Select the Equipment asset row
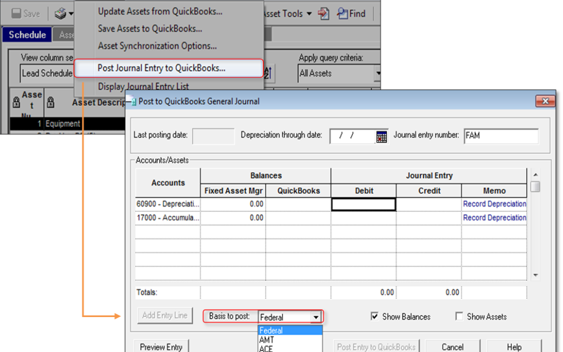This screenshot has height=352, width=563. 67,124
